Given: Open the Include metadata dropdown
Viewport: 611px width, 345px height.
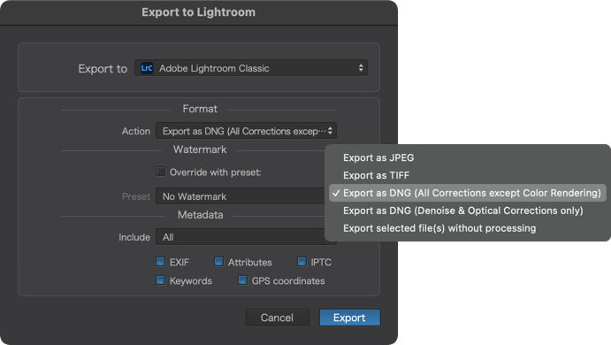Looking at the screenshot, I should point(241,237).
